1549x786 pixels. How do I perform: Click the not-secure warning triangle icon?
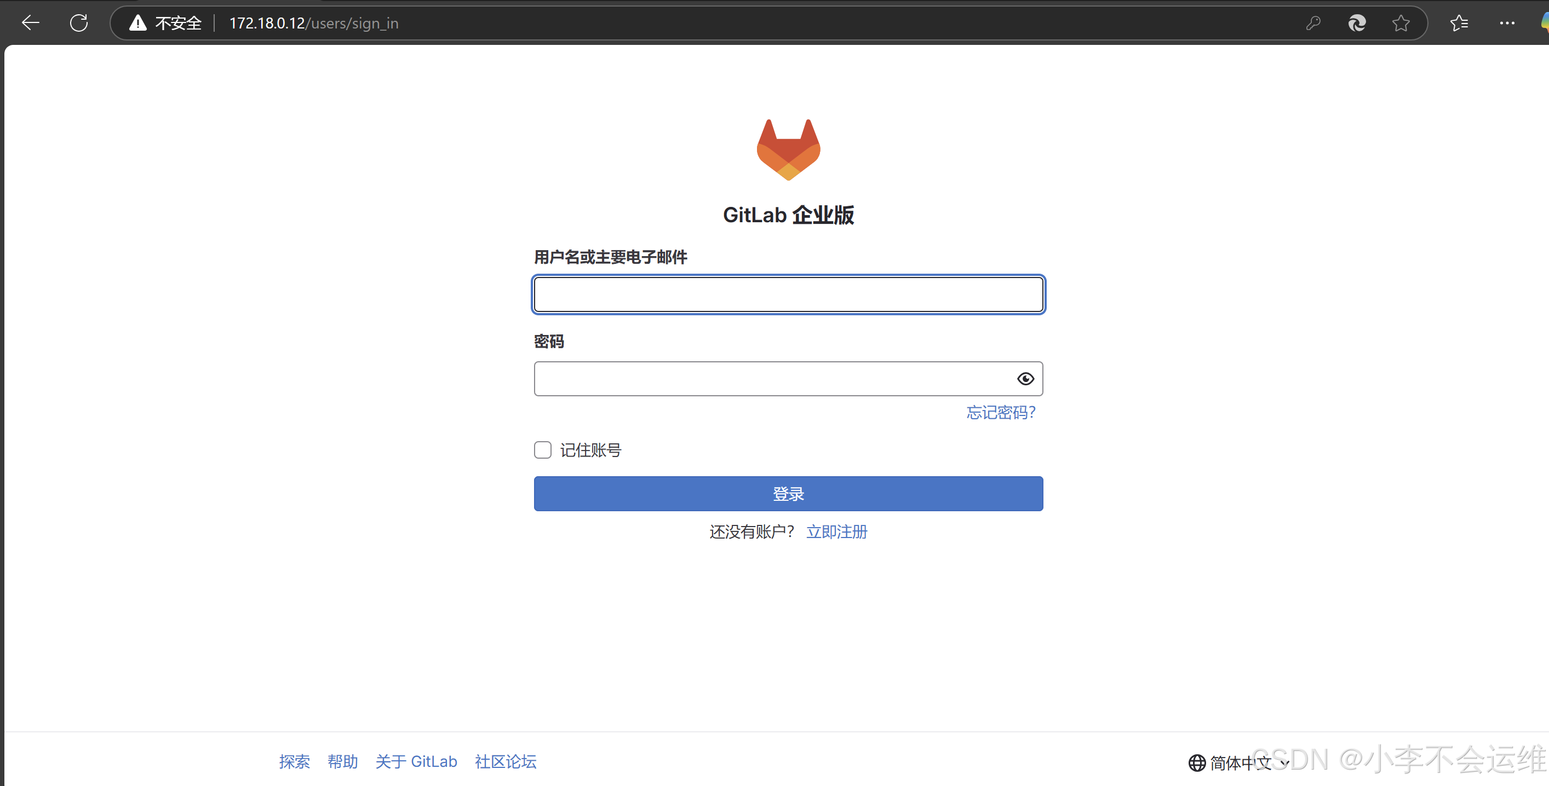137,23
